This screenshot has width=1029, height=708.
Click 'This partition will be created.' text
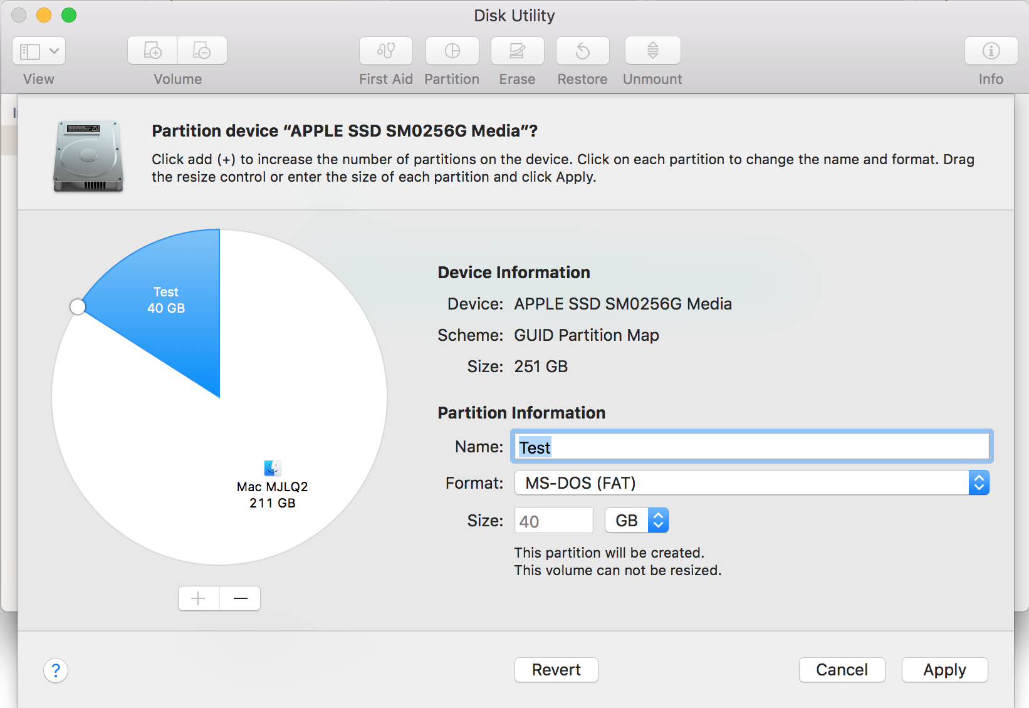coord(609,553)
